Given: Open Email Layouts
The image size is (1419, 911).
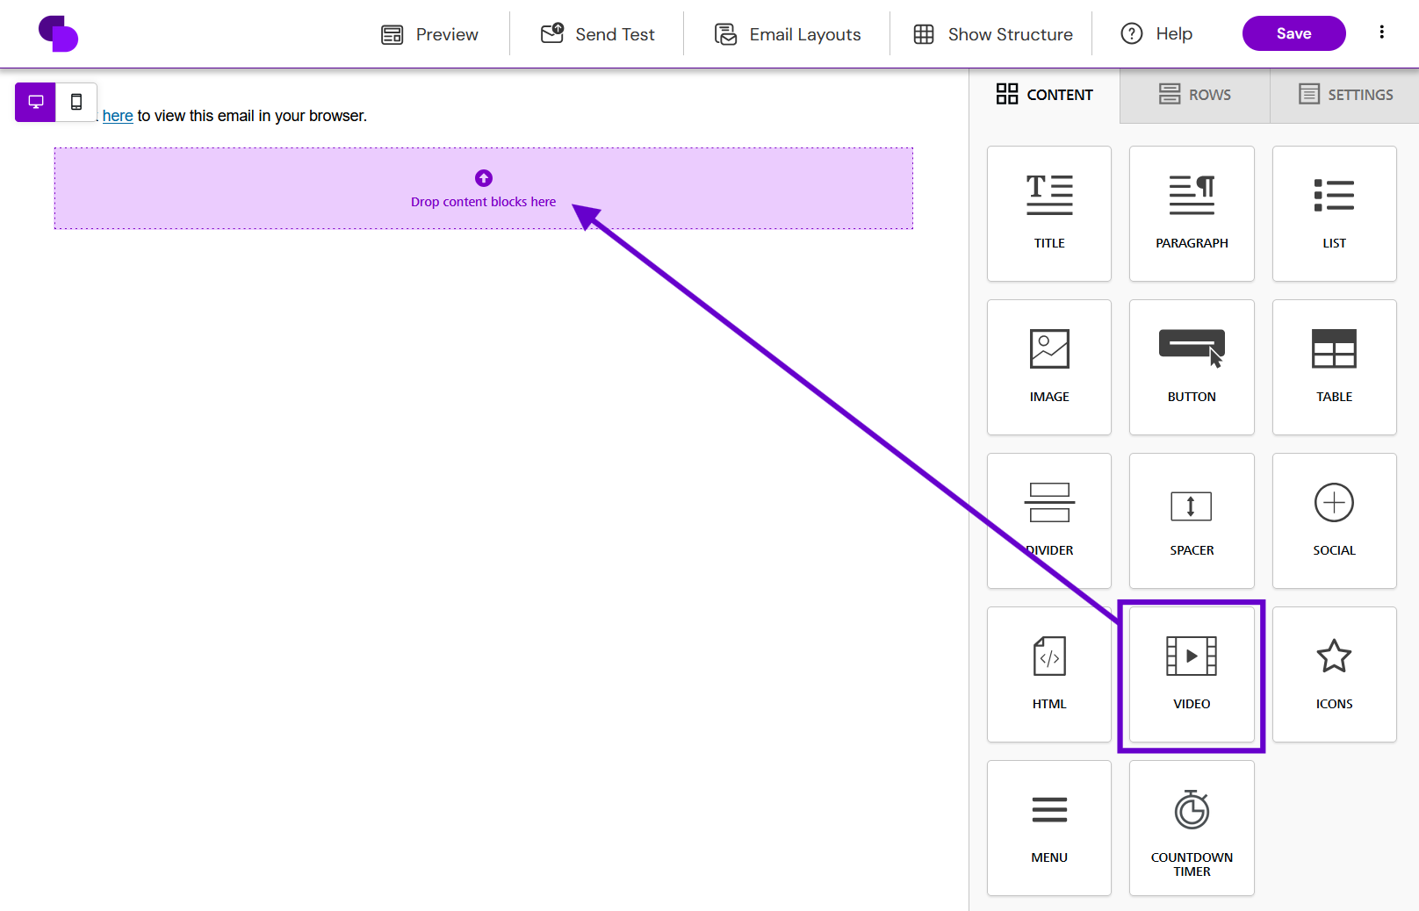Looking at the screenshot, I should tap(788, 34).
